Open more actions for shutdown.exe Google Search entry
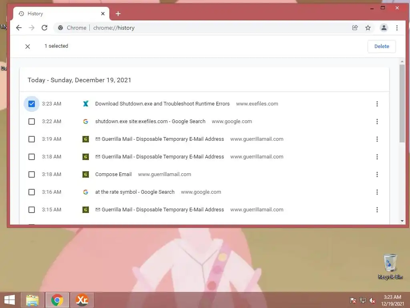The height and width of the screenshot is (308, 410). 377,122
